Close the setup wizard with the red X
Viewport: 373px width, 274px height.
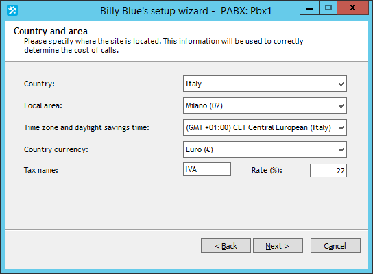[353, 8]
